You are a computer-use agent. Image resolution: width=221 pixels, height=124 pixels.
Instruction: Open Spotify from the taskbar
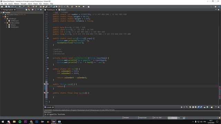pos(20,122)
